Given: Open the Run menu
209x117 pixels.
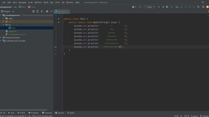Looking at the screenshot, I should coord(52,2).
